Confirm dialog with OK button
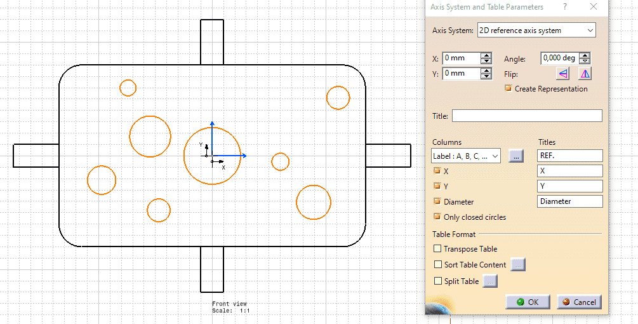Screen dimensions: 638x324 click(x=528, y=302)
